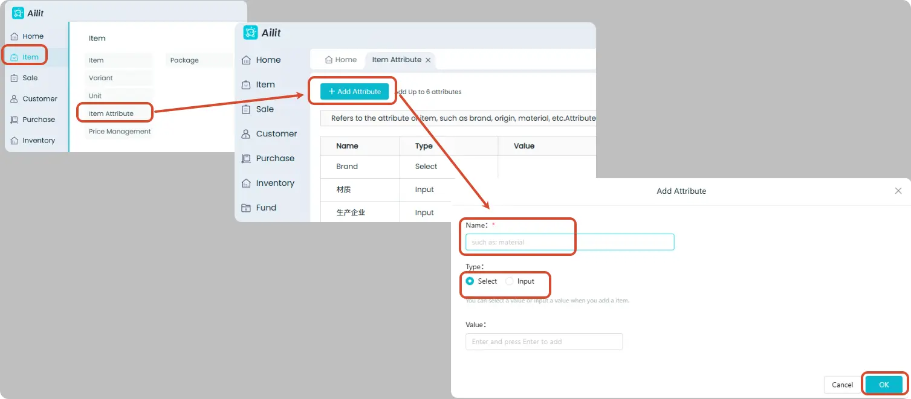Click the house icon on the Home tab
Screen dimensions: 911x399
(x=329, y=60)
